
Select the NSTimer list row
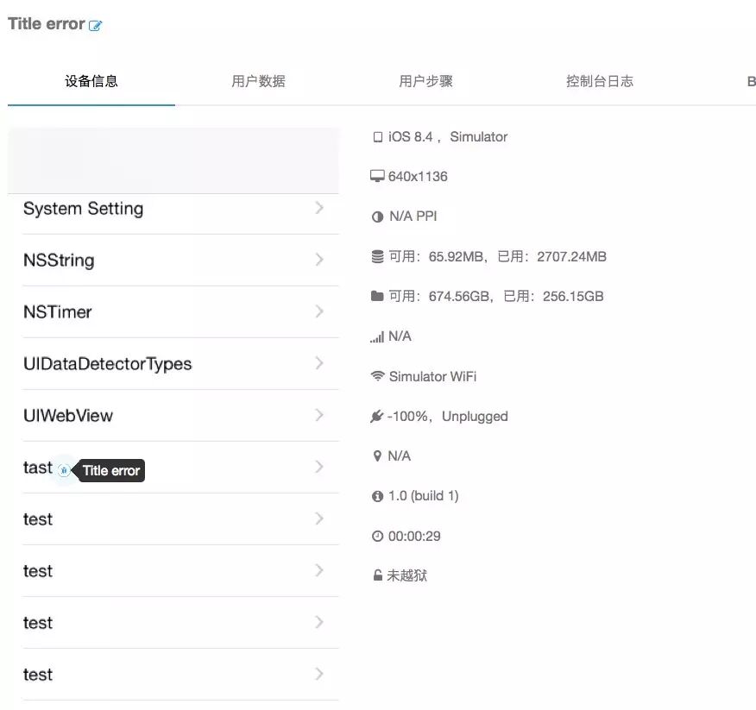point(173,311)
